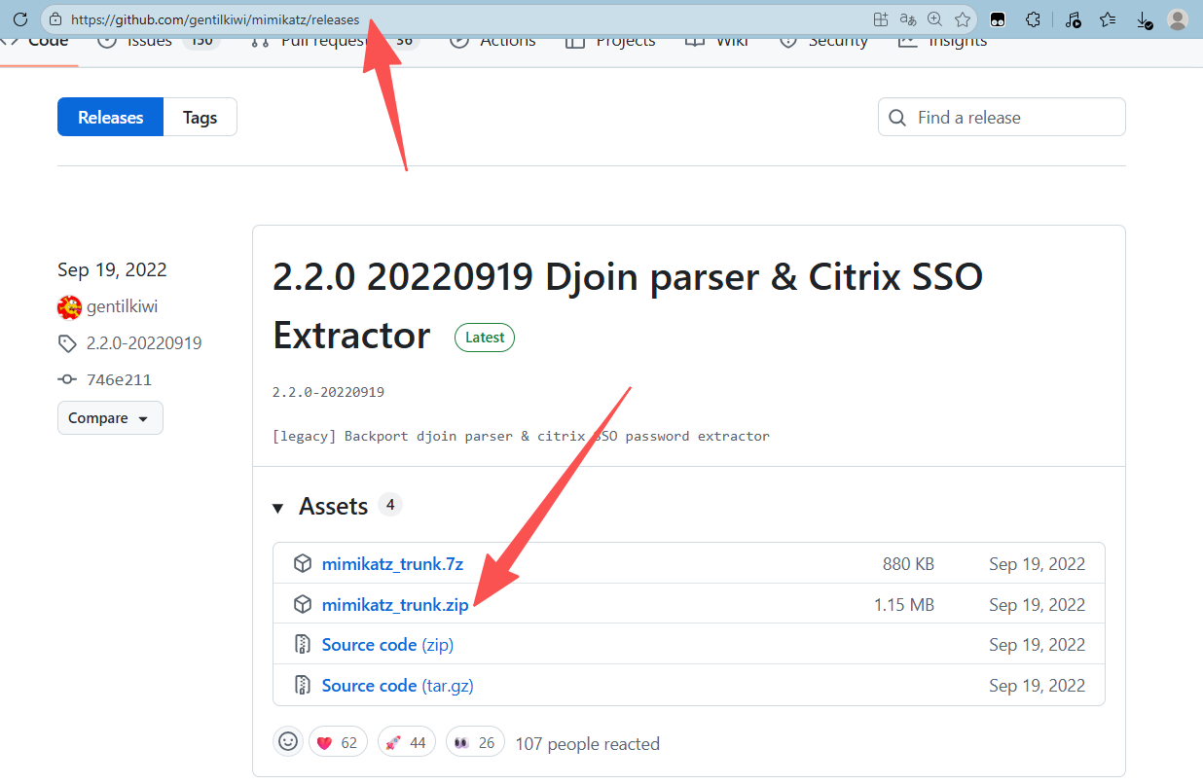1203x784 pixels.
Task: Open the browser downloads icon
Action: click(1145, 19)
